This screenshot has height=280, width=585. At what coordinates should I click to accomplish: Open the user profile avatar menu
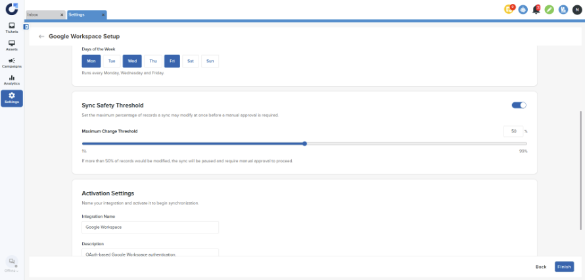tap(576, 9)
